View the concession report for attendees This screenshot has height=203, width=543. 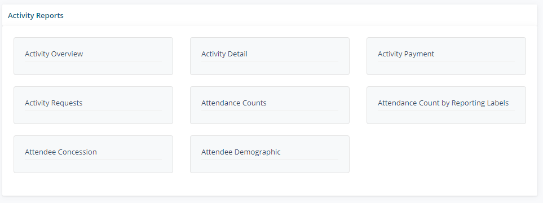coord(93,154)
